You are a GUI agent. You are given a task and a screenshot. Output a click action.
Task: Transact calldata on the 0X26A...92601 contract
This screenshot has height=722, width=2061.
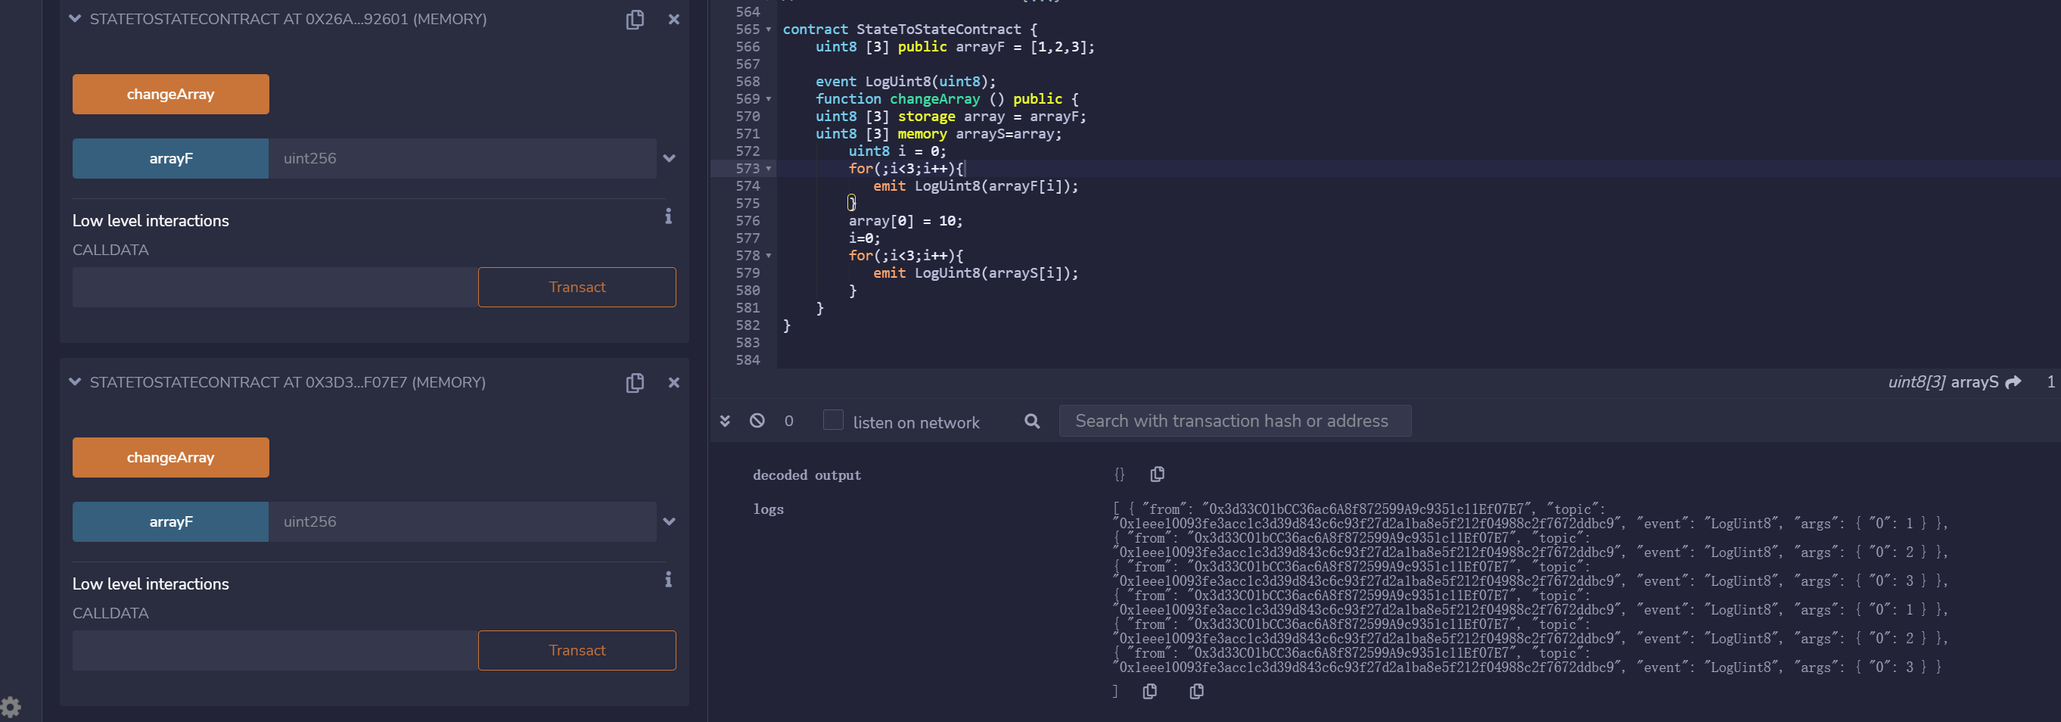577,288
